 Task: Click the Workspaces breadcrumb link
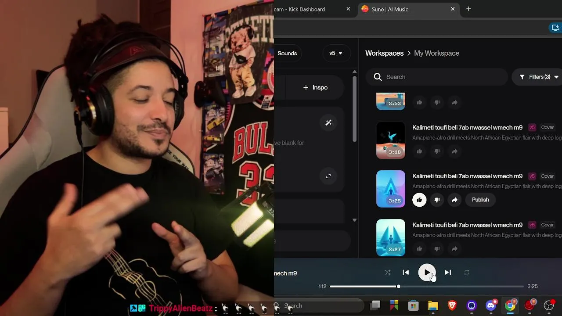[x=384, y=53]
